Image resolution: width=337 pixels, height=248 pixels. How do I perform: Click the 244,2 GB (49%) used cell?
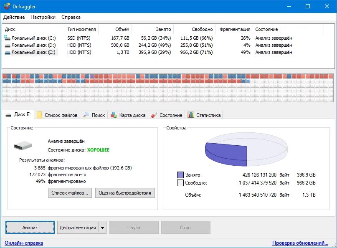[x=155, y=45]
